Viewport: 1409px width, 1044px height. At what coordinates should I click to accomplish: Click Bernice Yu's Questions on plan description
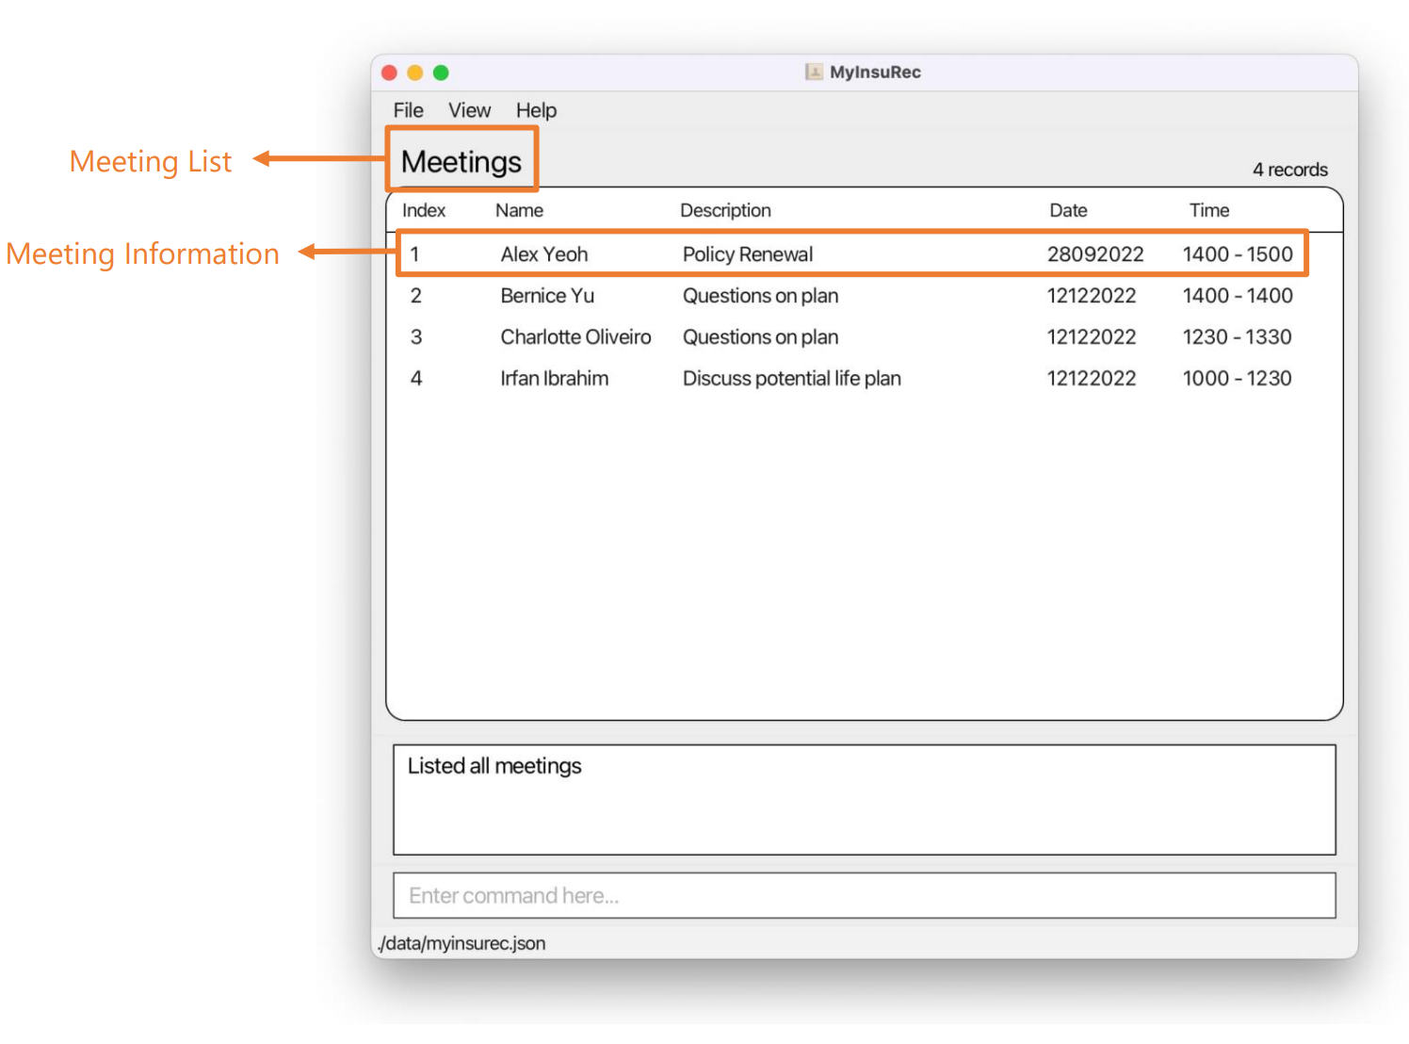760,296
